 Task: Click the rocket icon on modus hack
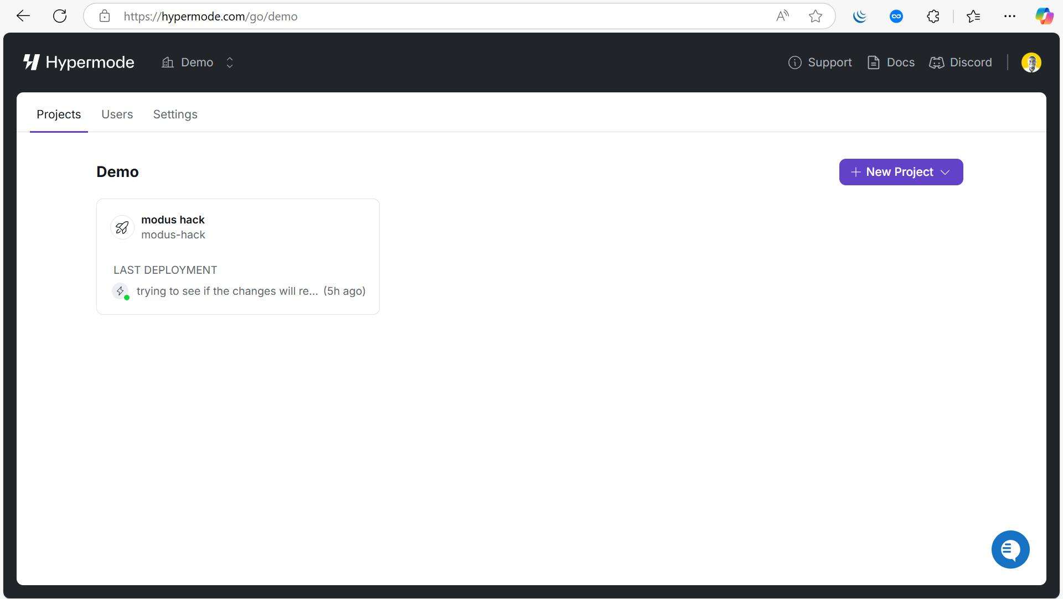point(122,227)
